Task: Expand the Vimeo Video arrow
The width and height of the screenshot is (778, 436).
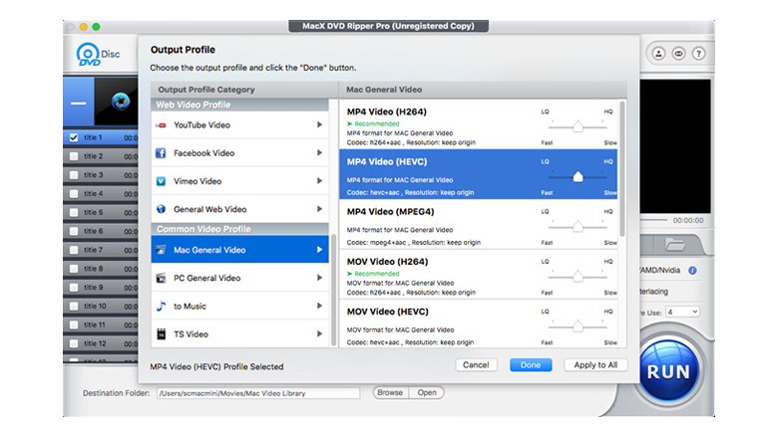Action: click(x=319, y=181)
